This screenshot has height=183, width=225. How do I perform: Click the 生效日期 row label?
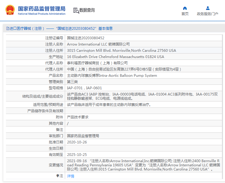click(x=56, y=148)
